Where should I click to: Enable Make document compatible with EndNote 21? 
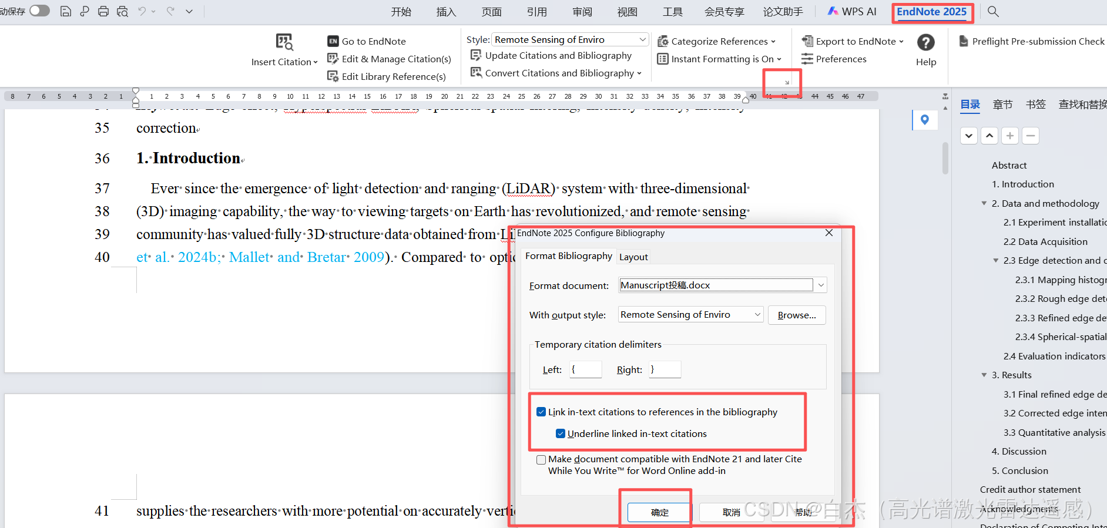[x=541, y=459]
